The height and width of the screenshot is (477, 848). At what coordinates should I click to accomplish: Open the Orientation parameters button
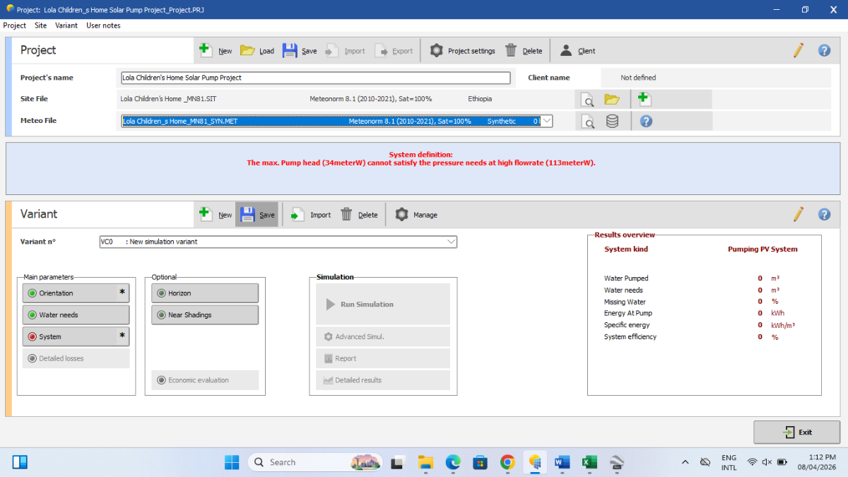click(x=76, y=293)
